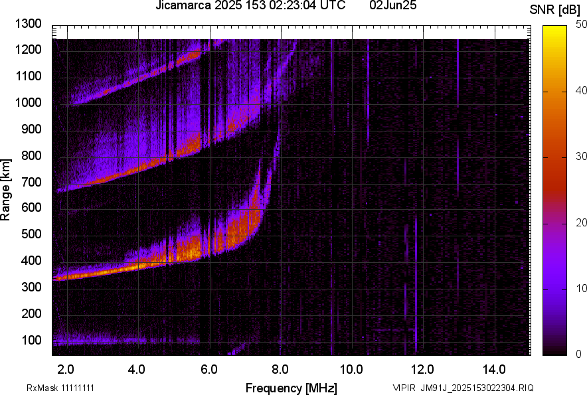Click the colorbar tick label '20'
Screen dimensions: 587x395
(x=582, y=223)
